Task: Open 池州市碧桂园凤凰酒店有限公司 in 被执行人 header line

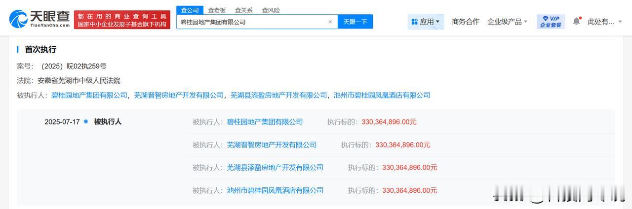Action: 382,95
